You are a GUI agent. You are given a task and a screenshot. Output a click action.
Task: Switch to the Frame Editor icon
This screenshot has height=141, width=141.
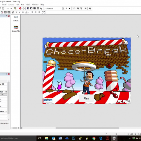[31, 8]
